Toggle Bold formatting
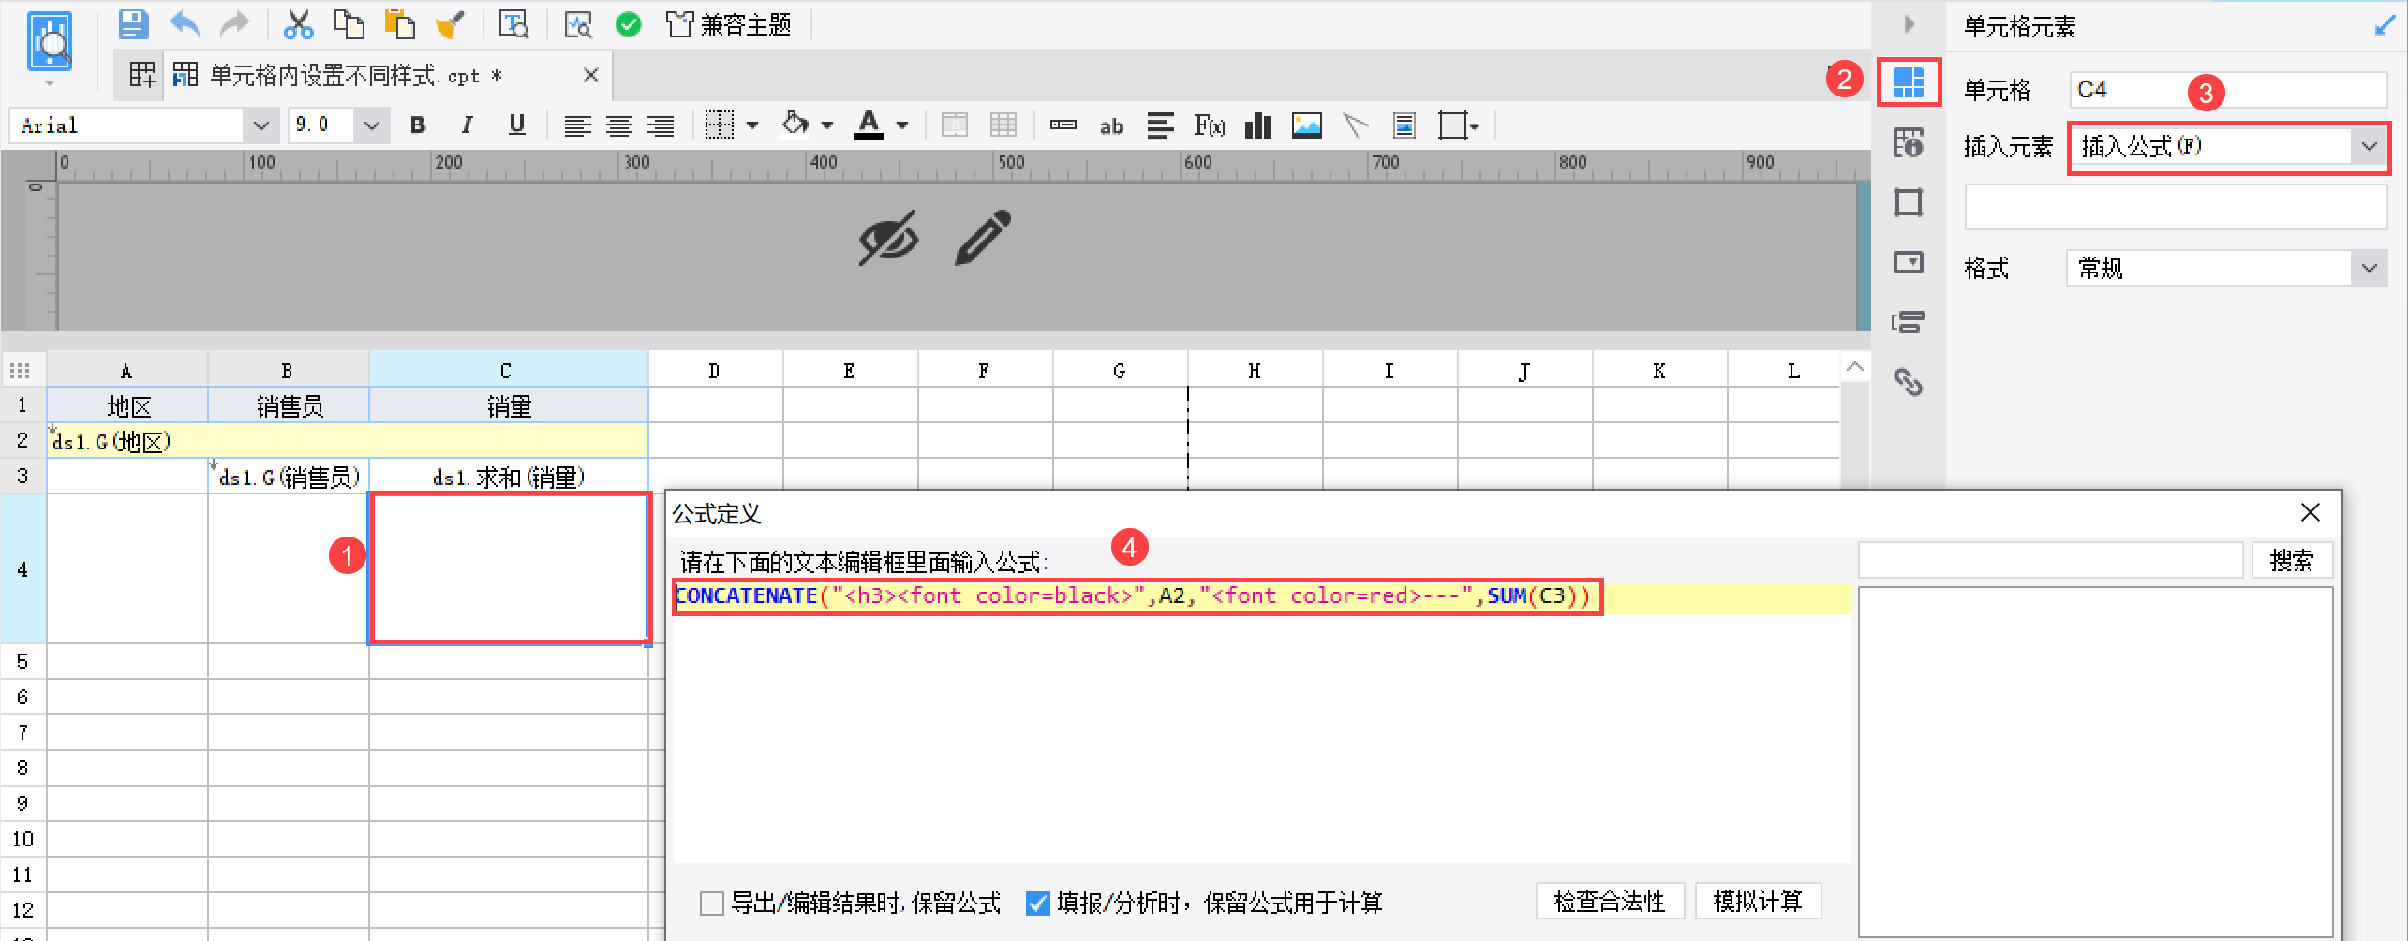Viewport: 2408px width, 941px height. (418, 125)
